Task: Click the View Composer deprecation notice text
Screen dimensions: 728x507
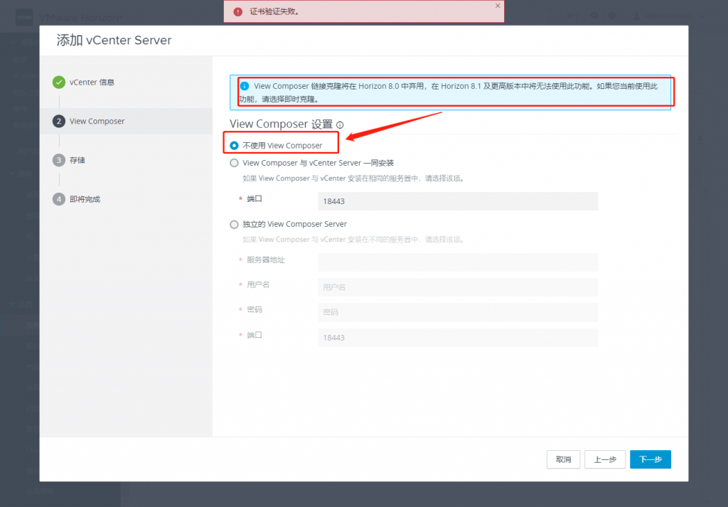Action: [449, 92]
